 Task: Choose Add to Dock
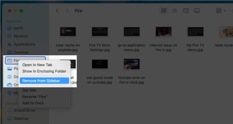[x=33, y=103]
